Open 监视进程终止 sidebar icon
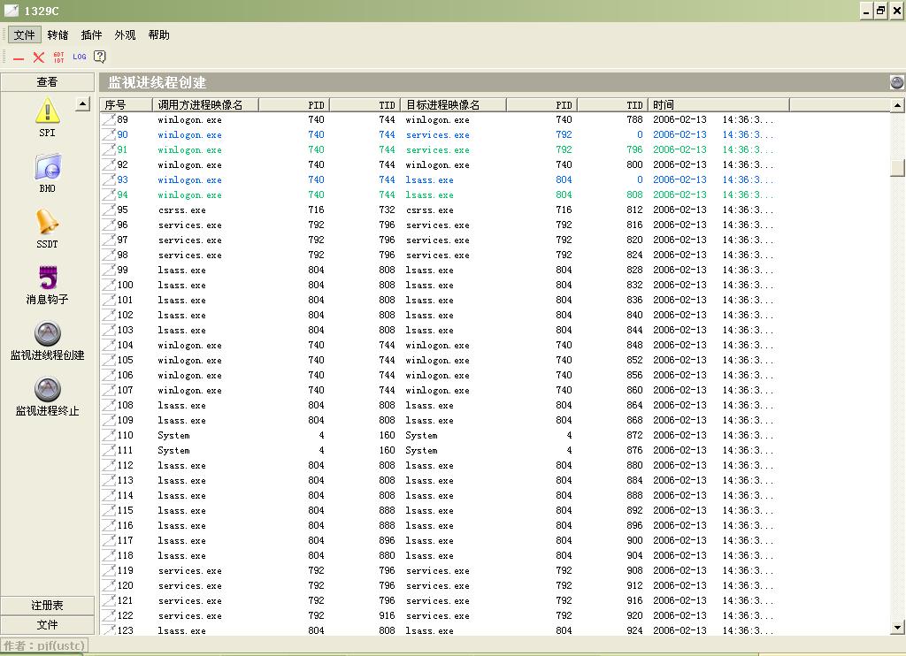This screenshot has width=906, height=656. 47,390
